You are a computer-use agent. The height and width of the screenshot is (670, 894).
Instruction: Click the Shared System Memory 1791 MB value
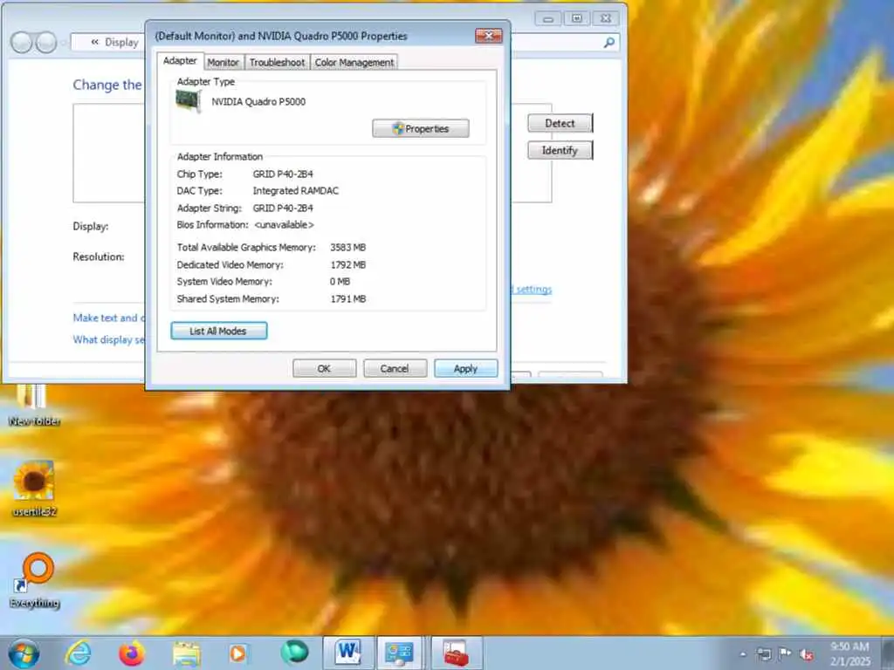(x=348, y=299)
